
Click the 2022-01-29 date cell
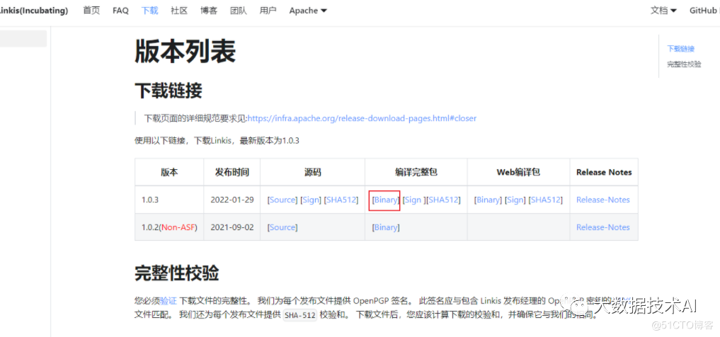coord(232,200)
